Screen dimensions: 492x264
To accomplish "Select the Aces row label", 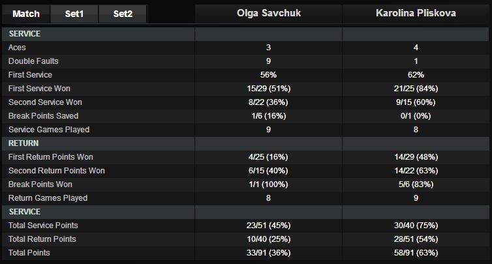I will click(18, 48).
